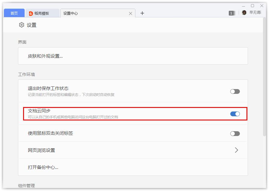The width and height of the screenshot is (269, 191).
Task: Click the 组件管理 section header
Action: (26, 186)
